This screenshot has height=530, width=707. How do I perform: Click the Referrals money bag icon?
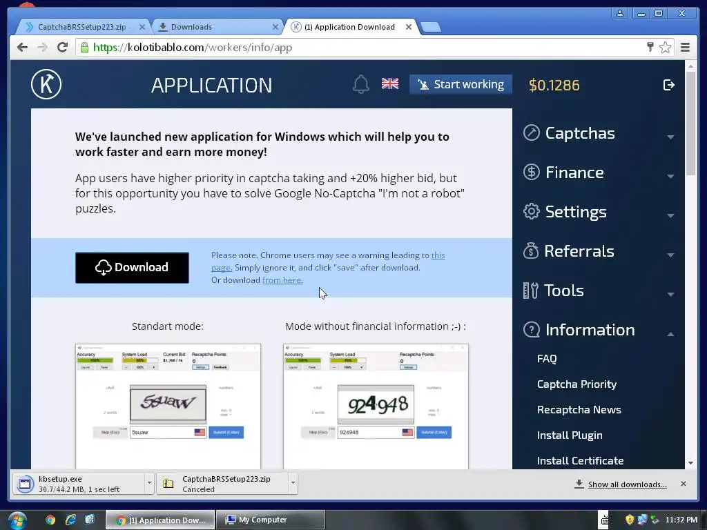click(x=531, y=251)
